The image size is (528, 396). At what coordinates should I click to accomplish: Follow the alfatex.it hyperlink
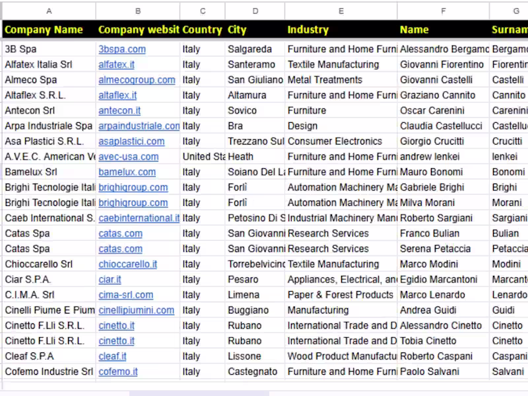(x=116, y=64)
